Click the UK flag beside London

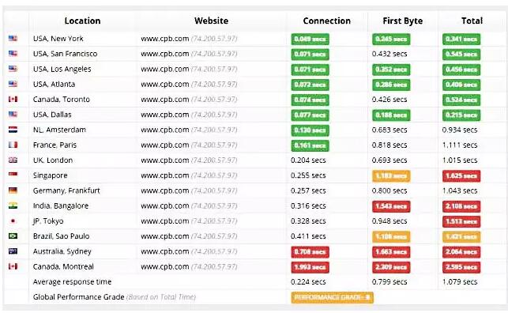[x=13, y=160]
